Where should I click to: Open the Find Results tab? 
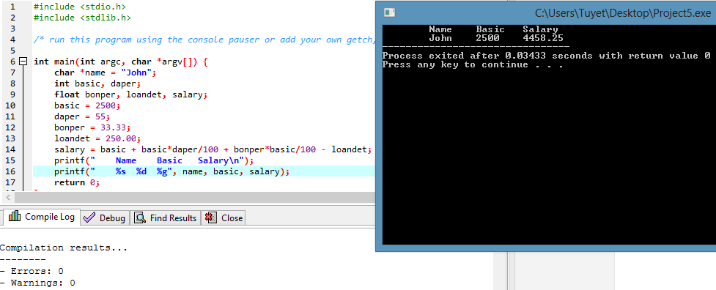[x=166, y=218]
